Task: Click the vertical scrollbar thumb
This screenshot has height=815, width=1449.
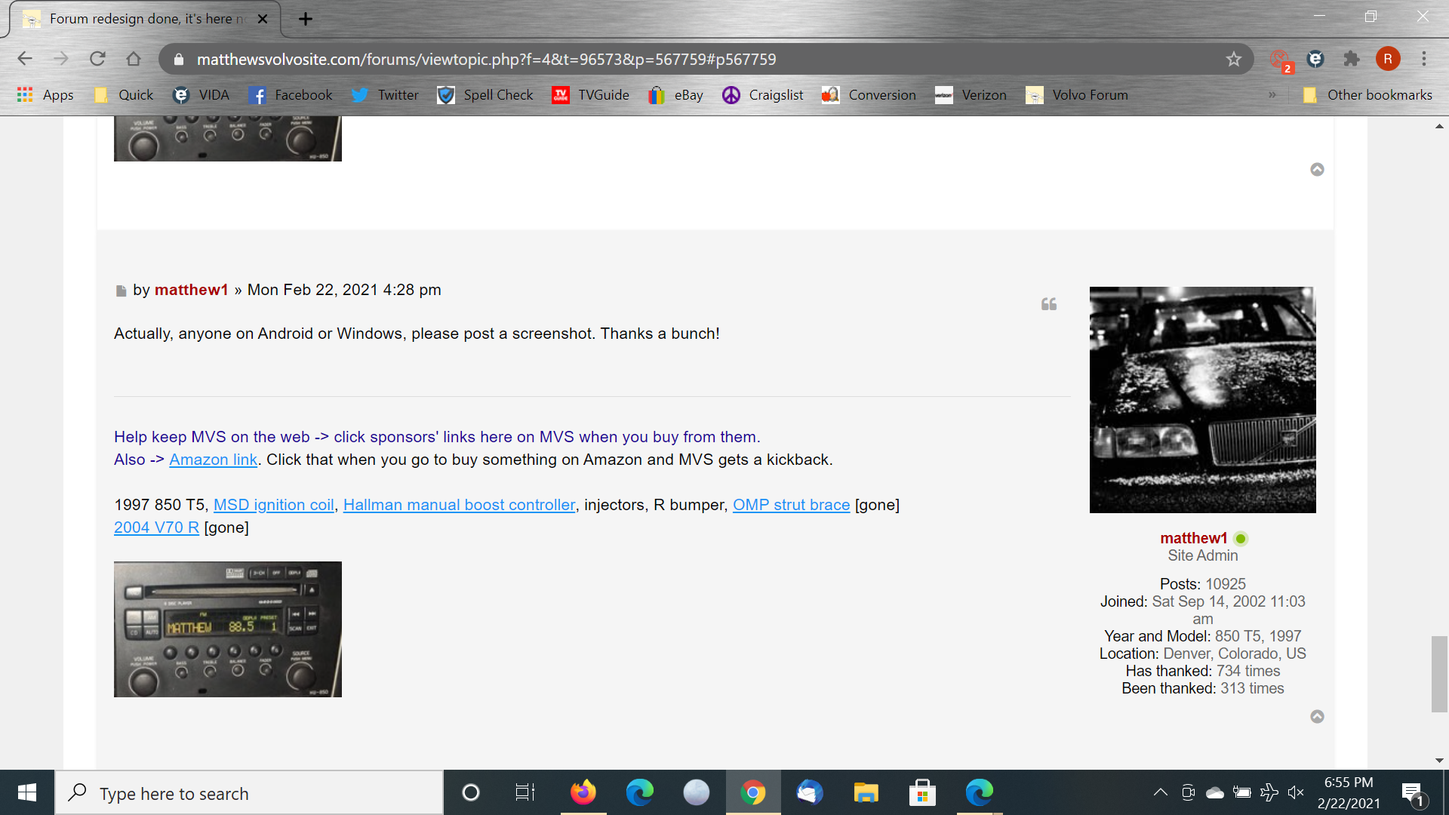Action: (x=1439, y=673)
